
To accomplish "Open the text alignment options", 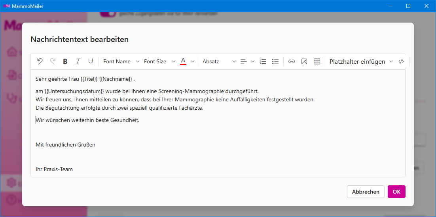I will [247, 61].
